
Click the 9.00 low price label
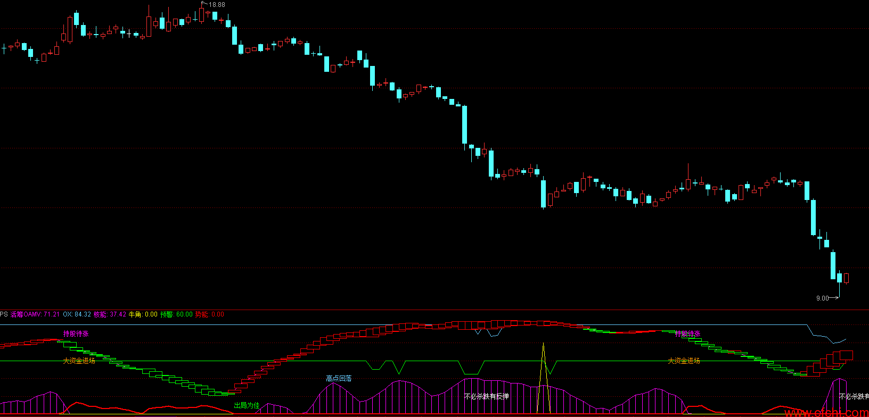[822, 298]
